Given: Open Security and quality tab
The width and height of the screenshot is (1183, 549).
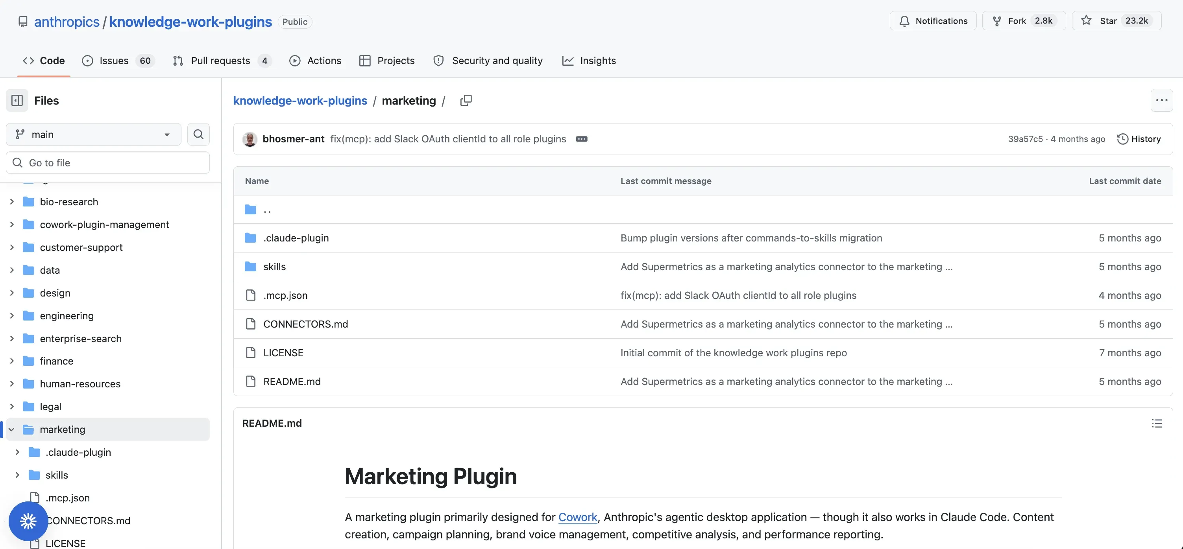Looking at the screenshot, I should [488, 61].
